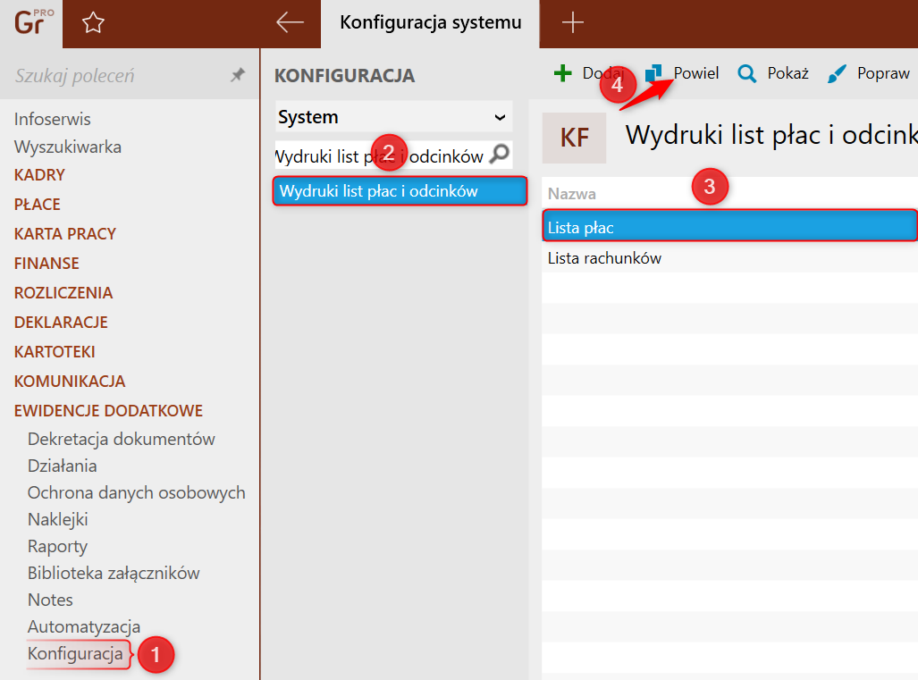Open Raporty in the sidebar
Screen dimensions: 918x680
pyautogui.click(x=57, y=547)
